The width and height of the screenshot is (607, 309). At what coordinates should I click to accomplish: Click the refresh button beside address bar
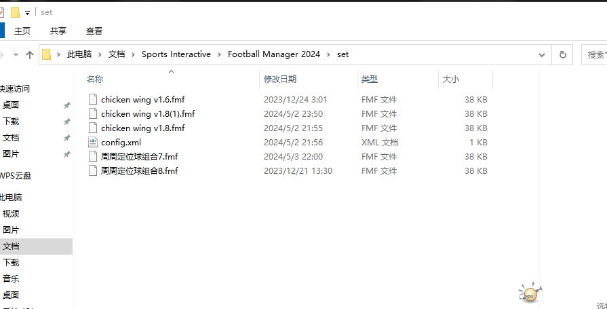pyautogui.click(x=563, y=54)
